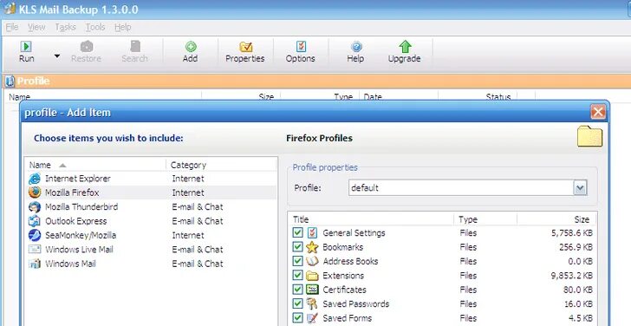Click the Address Books icon

pyautogui.click(x=312, y=261)
